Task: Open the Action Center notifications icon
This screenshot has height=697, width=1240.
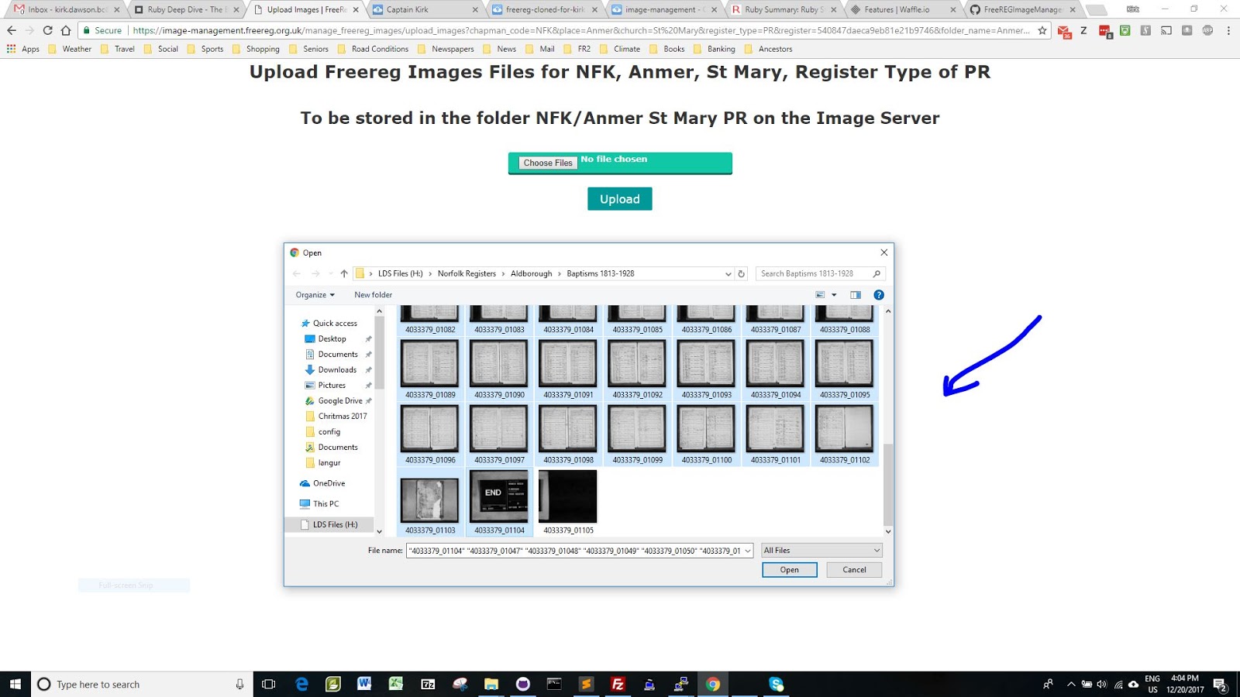Action: [x=1220, y=685]
